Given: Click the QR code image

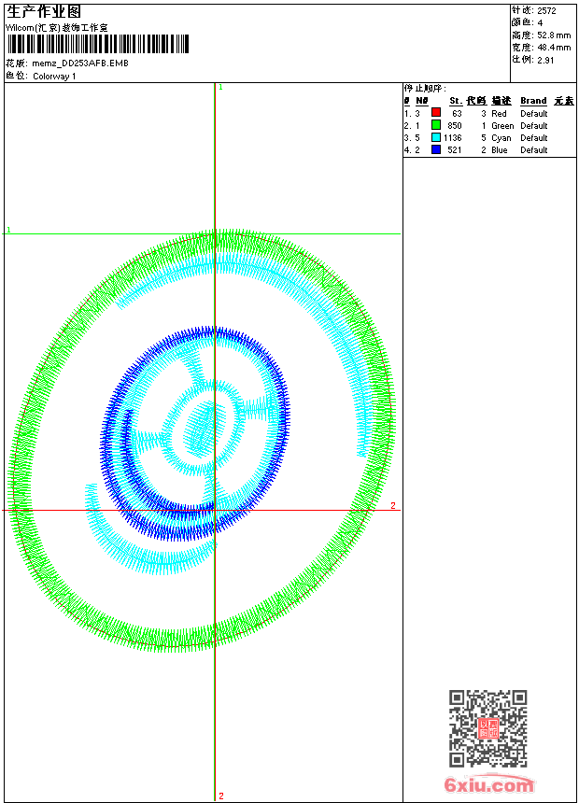Looking at the screenshot, I should pos(487,728).
